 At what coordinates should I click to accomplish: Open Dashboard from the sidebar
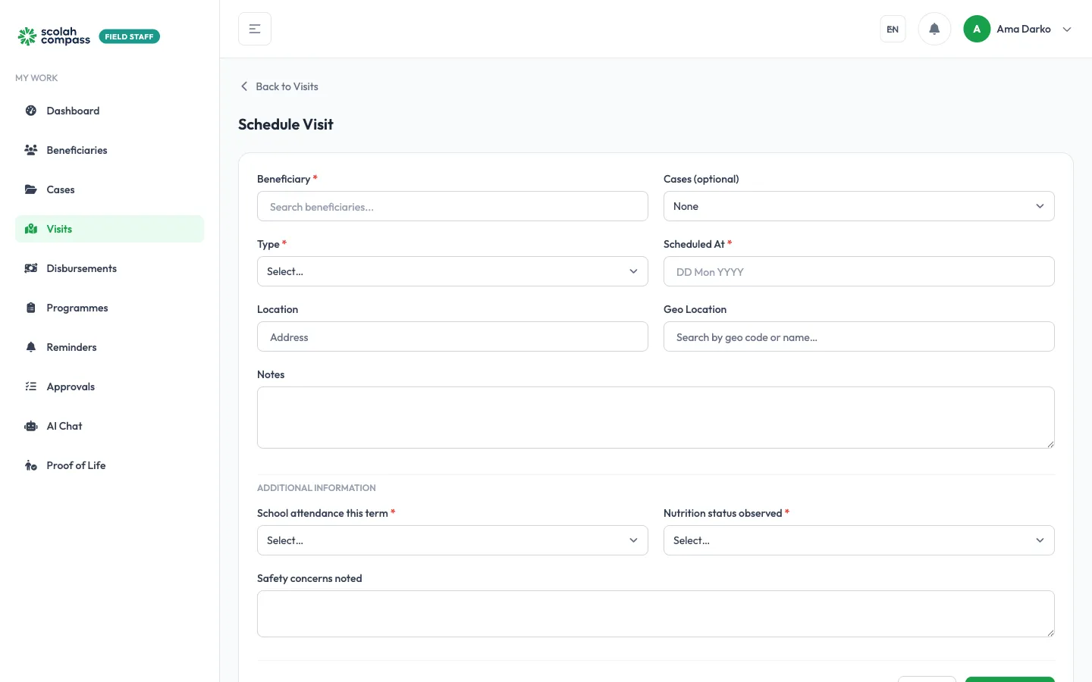109,111
